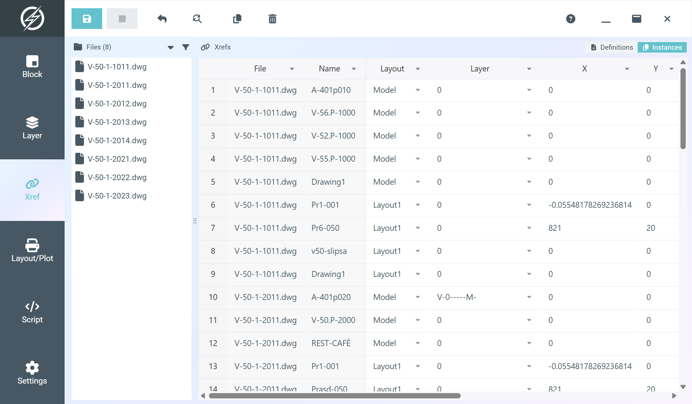Open the Name column header dropdown
The width and height of the screenshot is (692, 404).
(x=354, y=69)
